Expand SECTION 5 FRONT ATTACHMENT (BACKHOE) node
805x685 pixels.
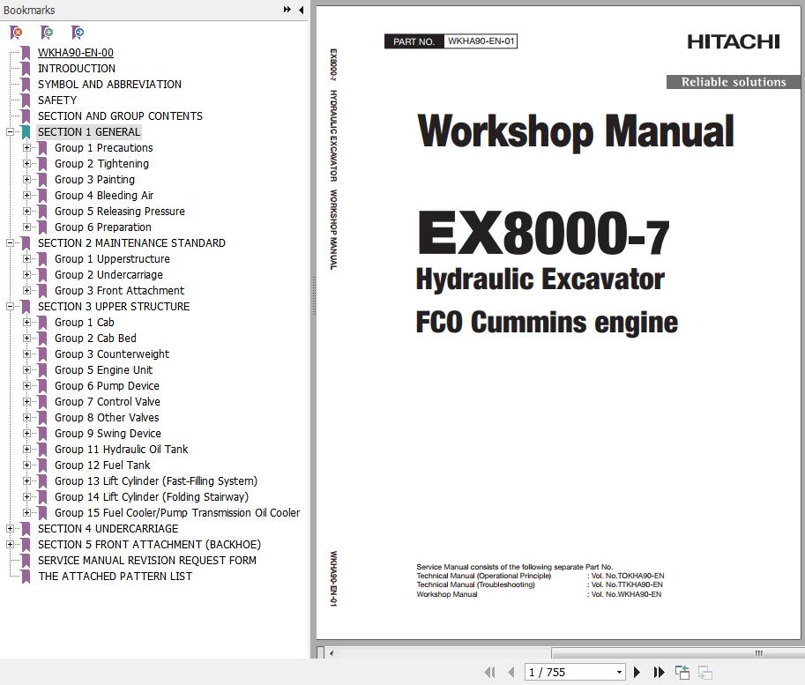10,545
